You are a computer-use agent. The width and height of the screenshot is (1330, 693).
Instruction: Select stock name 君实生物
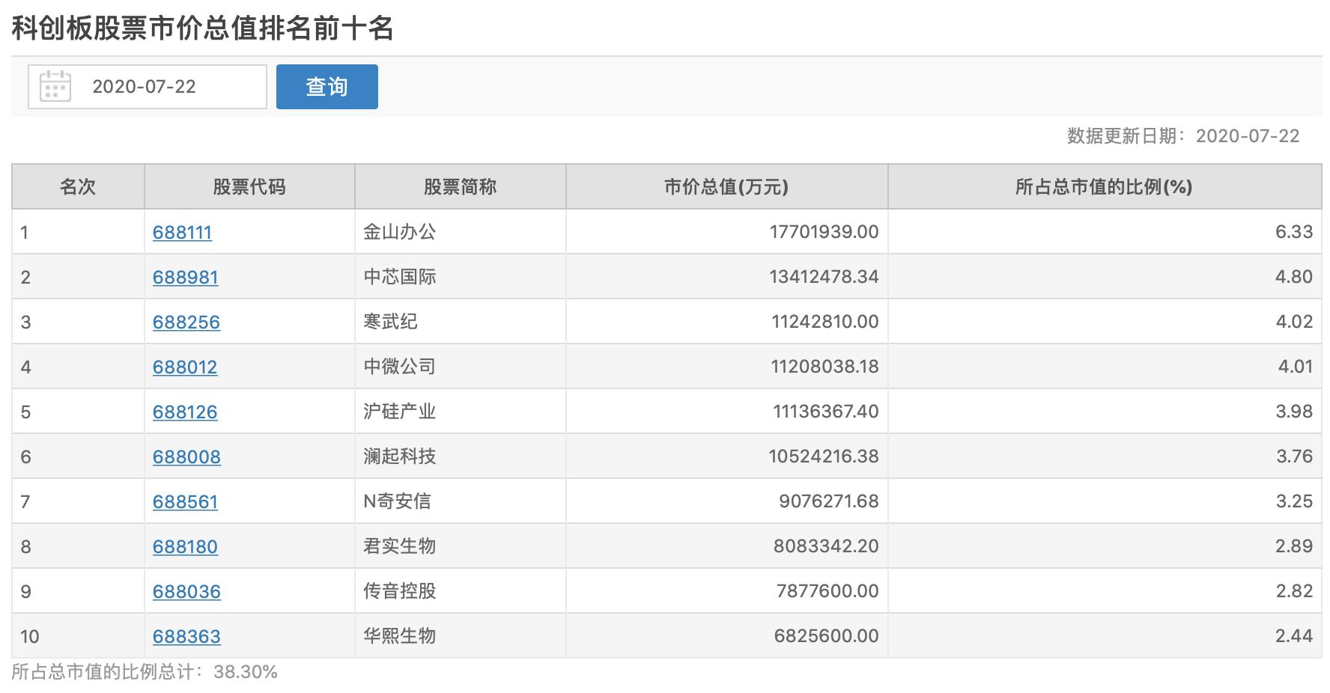pos(399,546)
